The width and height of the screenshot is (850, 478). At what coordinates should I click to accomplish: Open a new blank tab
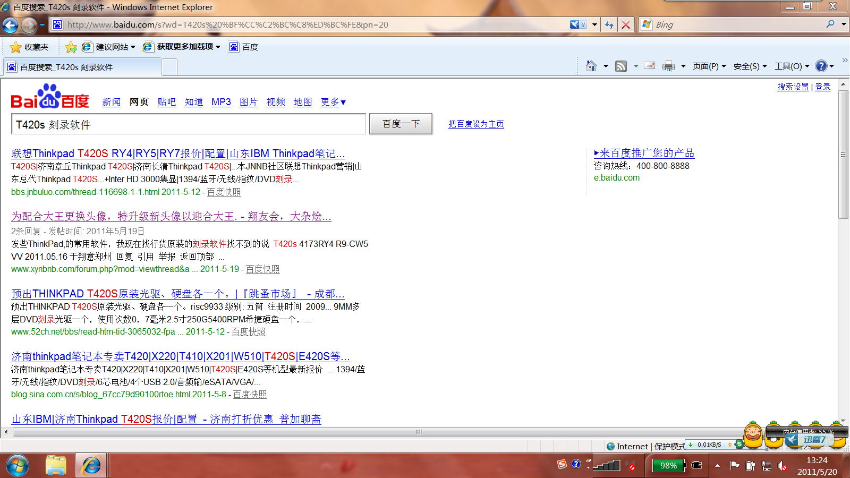click(x=169, y=67)
